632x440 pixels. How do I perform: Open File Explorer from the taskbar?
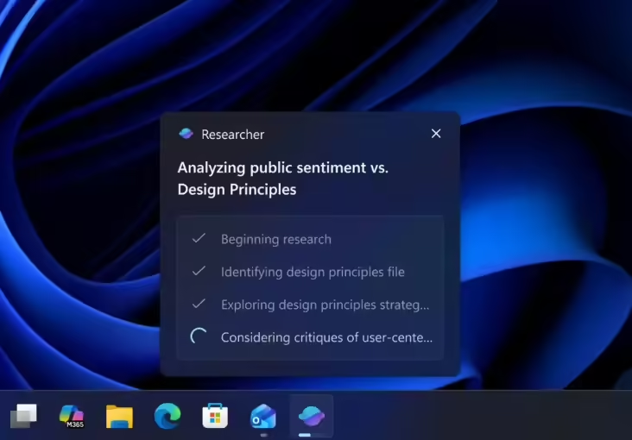tap(119, 416)
